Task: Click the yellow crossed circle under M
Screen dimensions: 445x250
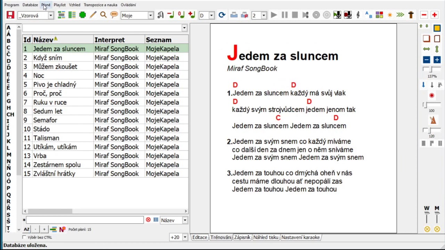Action: click(x=437, y=229)
